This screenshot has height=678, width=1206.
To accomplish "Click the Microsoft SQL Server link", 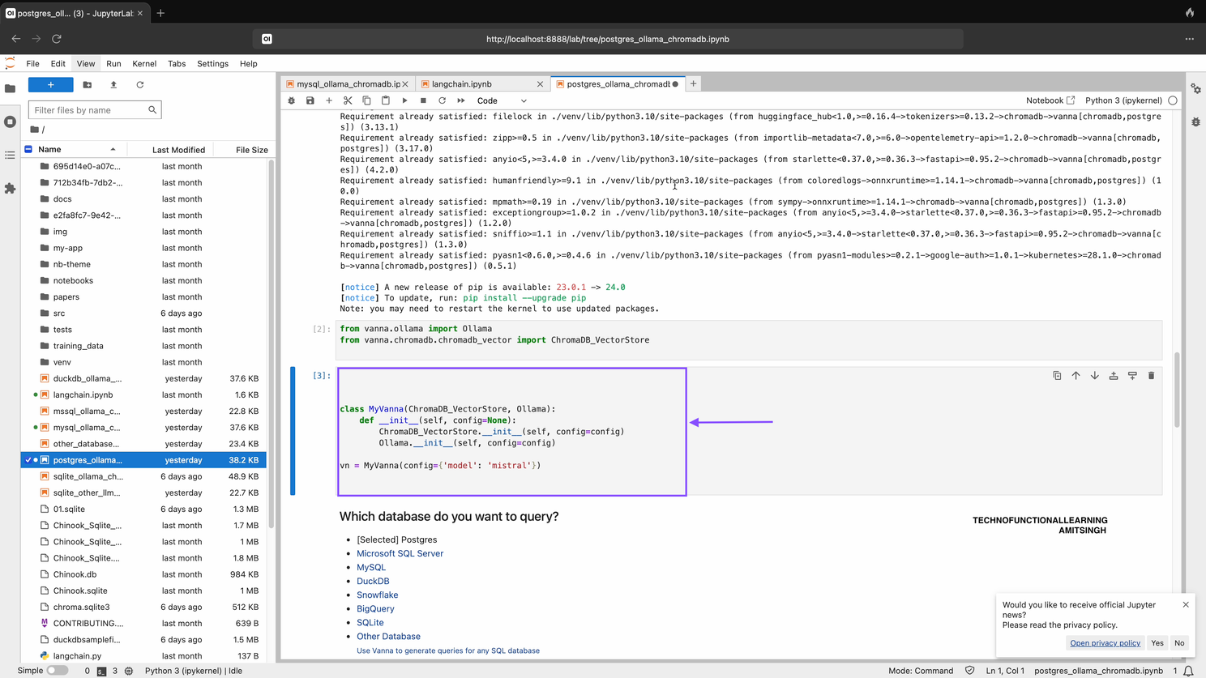I will click(400, 553).
